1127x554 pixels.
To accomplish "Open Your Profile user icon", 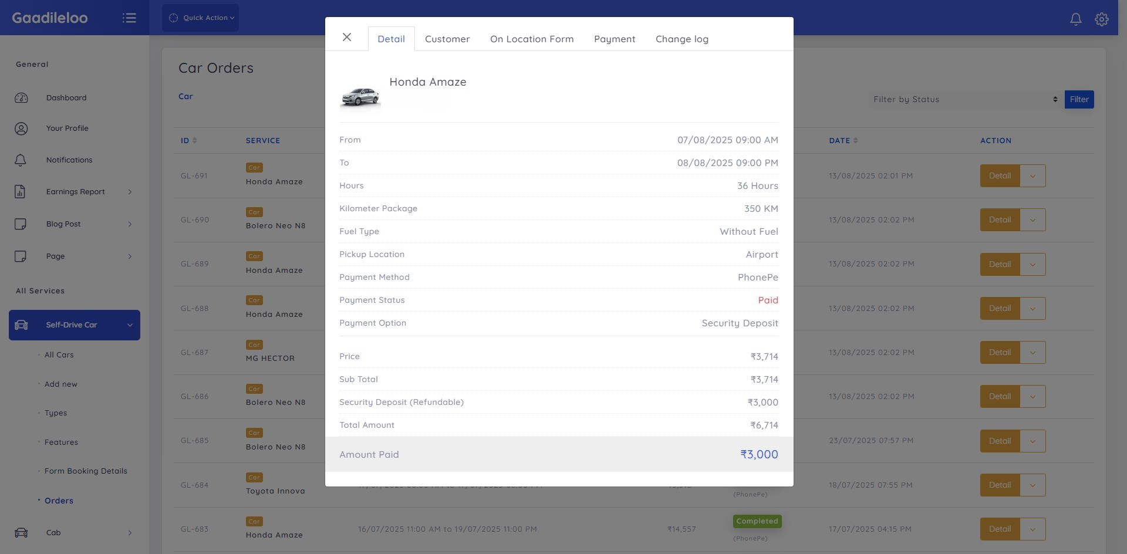I will [x=21, y=129].
